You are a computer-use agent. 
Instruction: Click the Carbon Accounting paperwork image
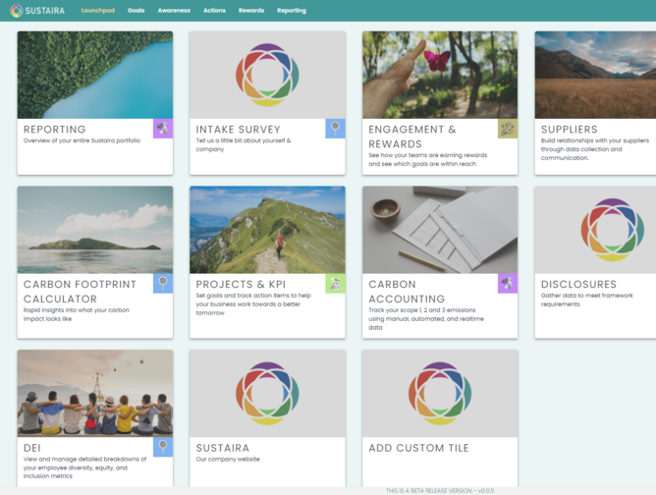(440, 230)
